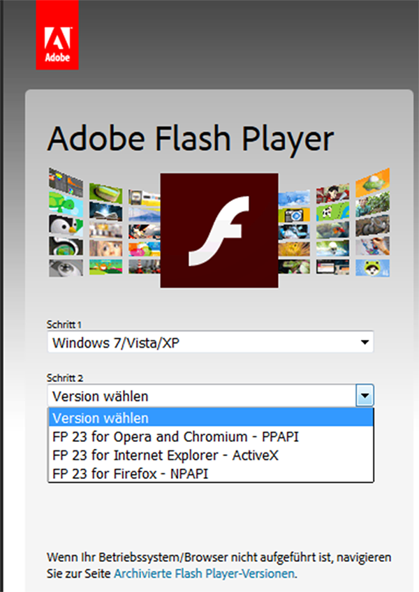Click the Schritt 2 dropdown arrow button
Viewport: 419px width, 592px height.
tap(365, 396)
